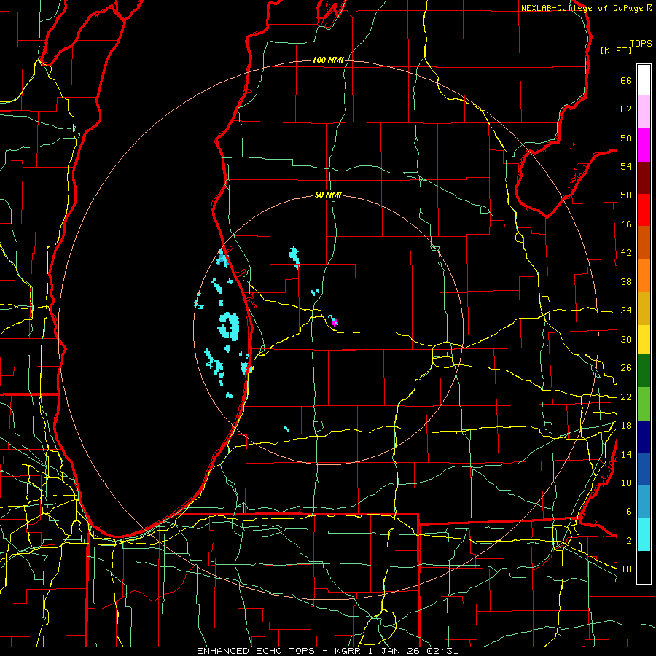Select the dark green legend swatch

[x=644, y=371]
